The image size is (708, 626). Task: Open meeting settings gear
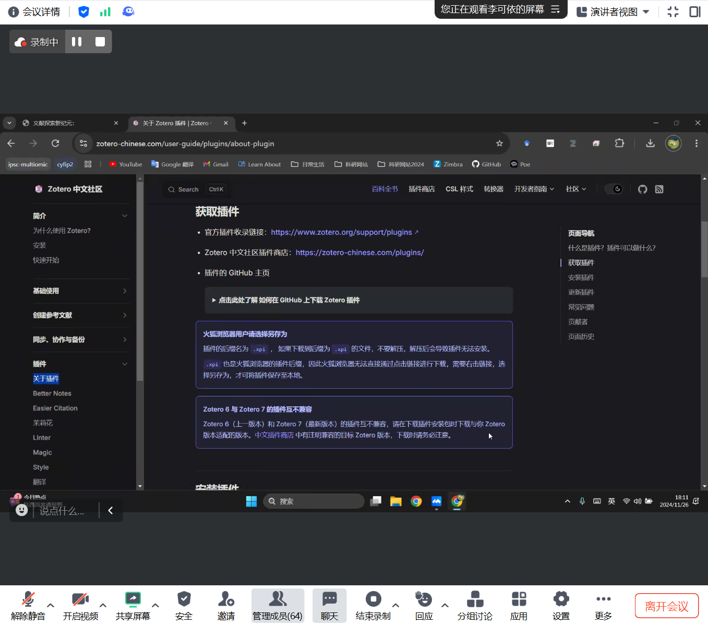(x=561, y=606)
